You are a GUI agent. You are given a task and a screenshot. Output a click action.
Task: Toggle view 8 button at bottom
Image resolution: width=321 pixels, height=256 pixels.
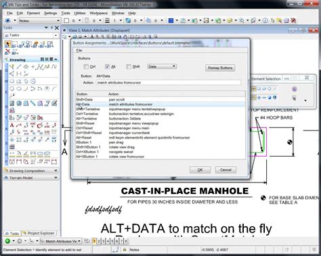pos(126,241)
